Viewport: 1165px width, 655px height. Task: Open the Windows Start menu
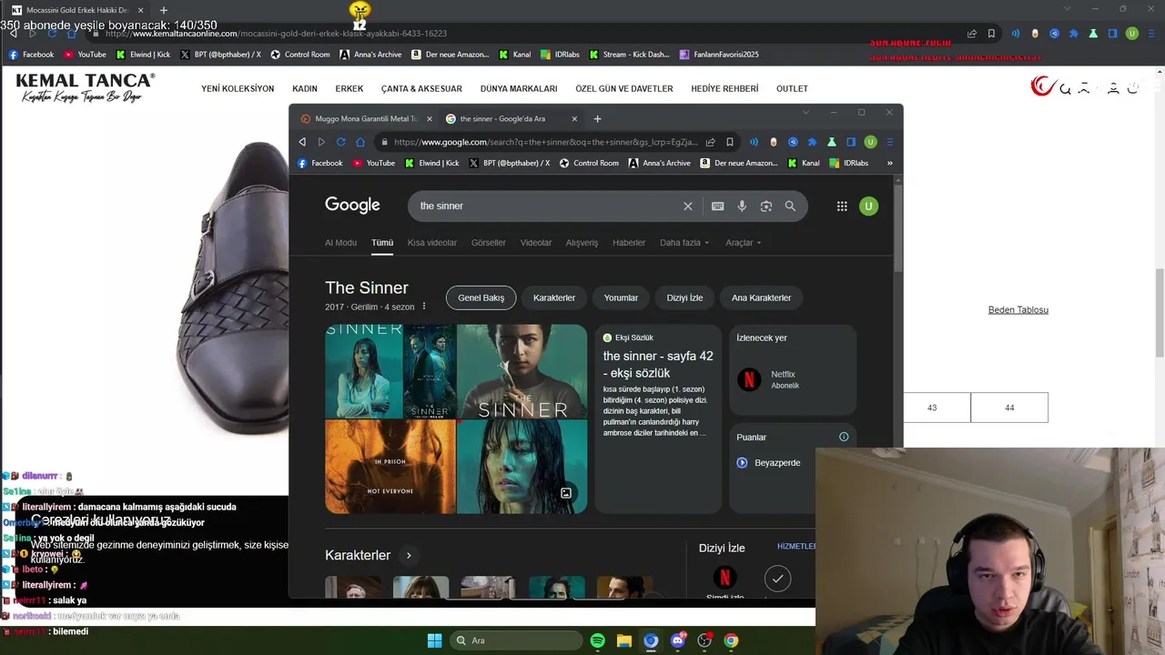(434, 640)
